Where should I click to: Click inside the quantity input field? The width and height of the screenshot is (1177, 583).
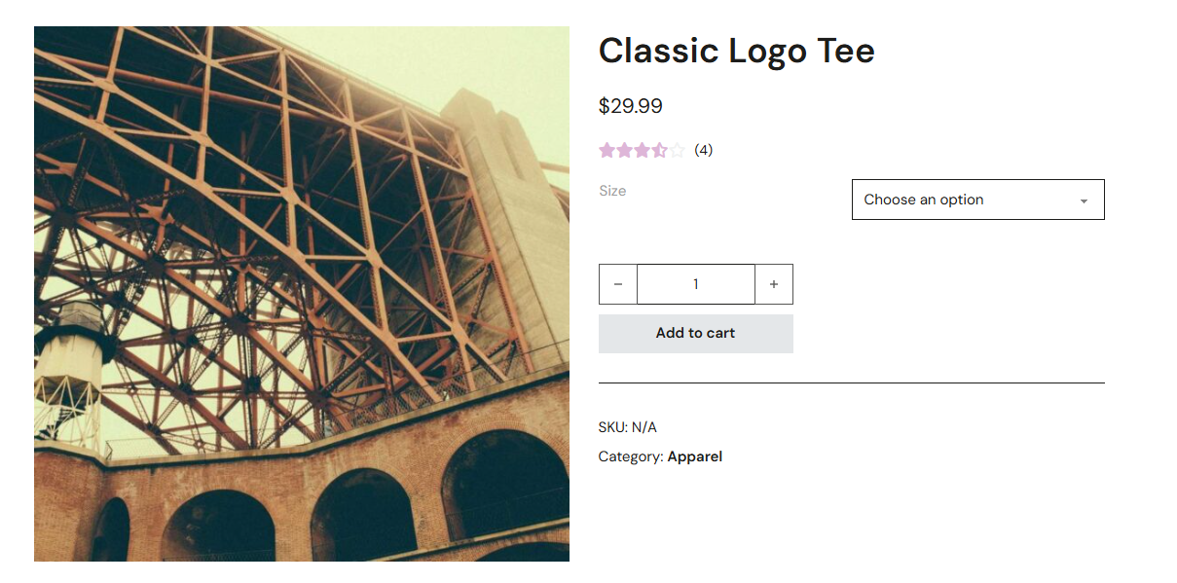(695, 283)
